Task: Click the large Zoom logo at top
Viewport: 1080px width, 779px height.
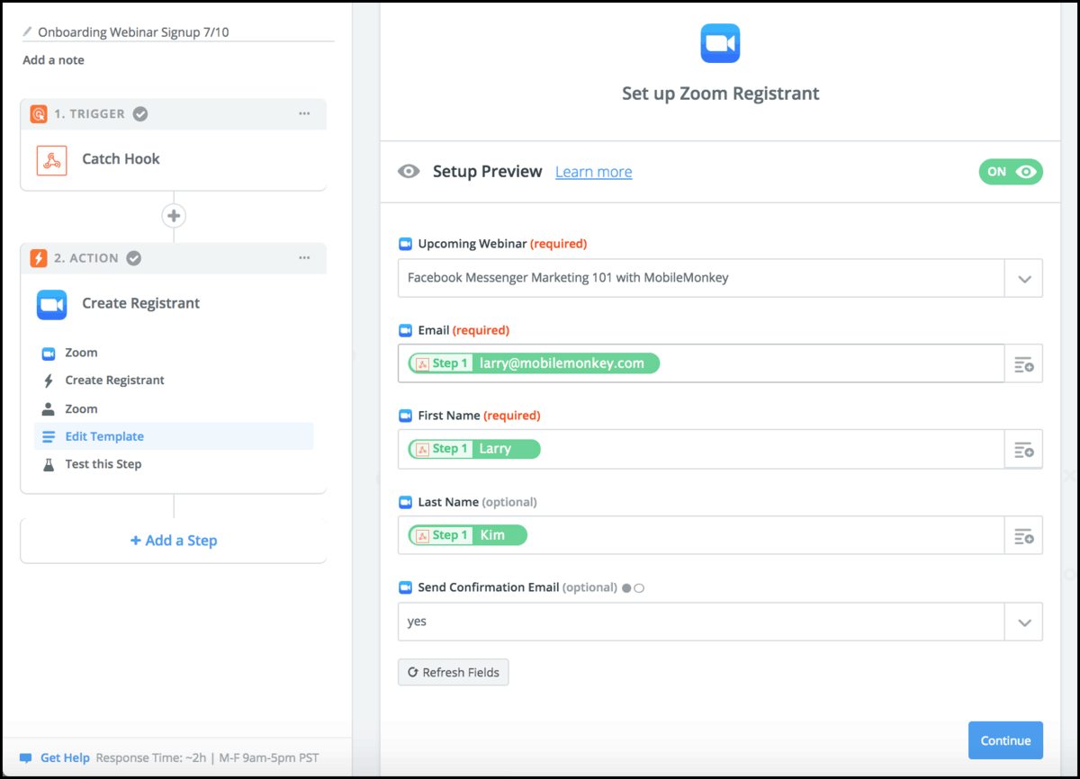Action: tap(720, 43)
